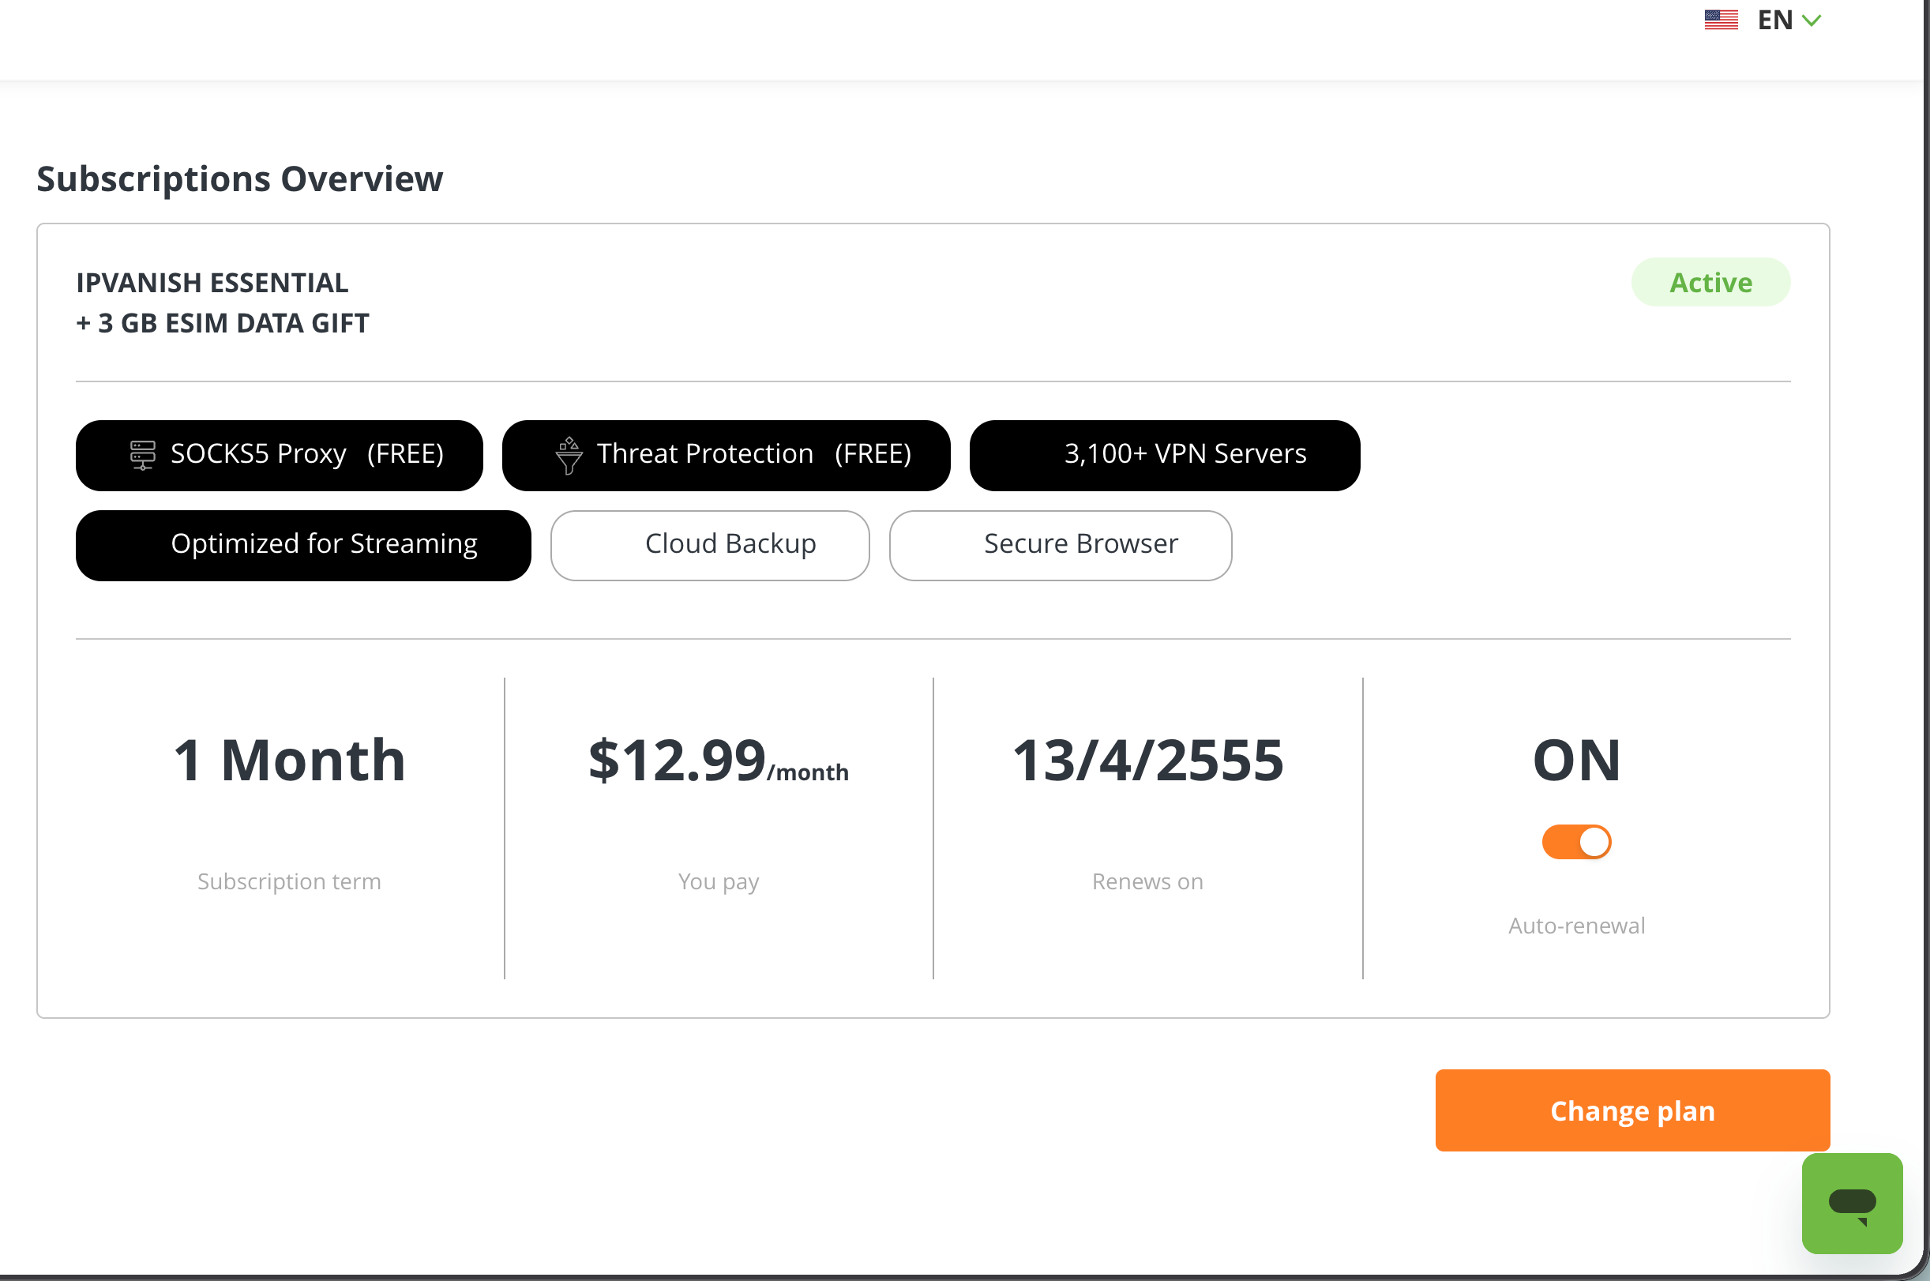The image size is (1930, 1281).
Task: Click the 13/4/2555 renewal date
Action: (1147, 760)
